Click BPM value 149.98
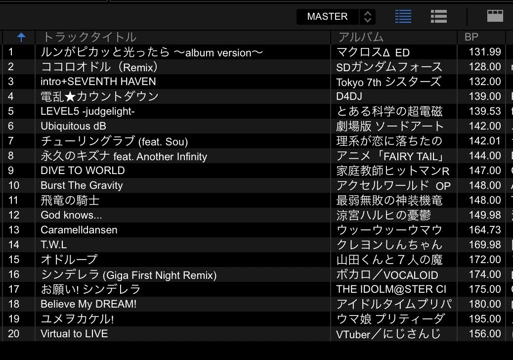 pyautogui.click(x=485, y=215)
